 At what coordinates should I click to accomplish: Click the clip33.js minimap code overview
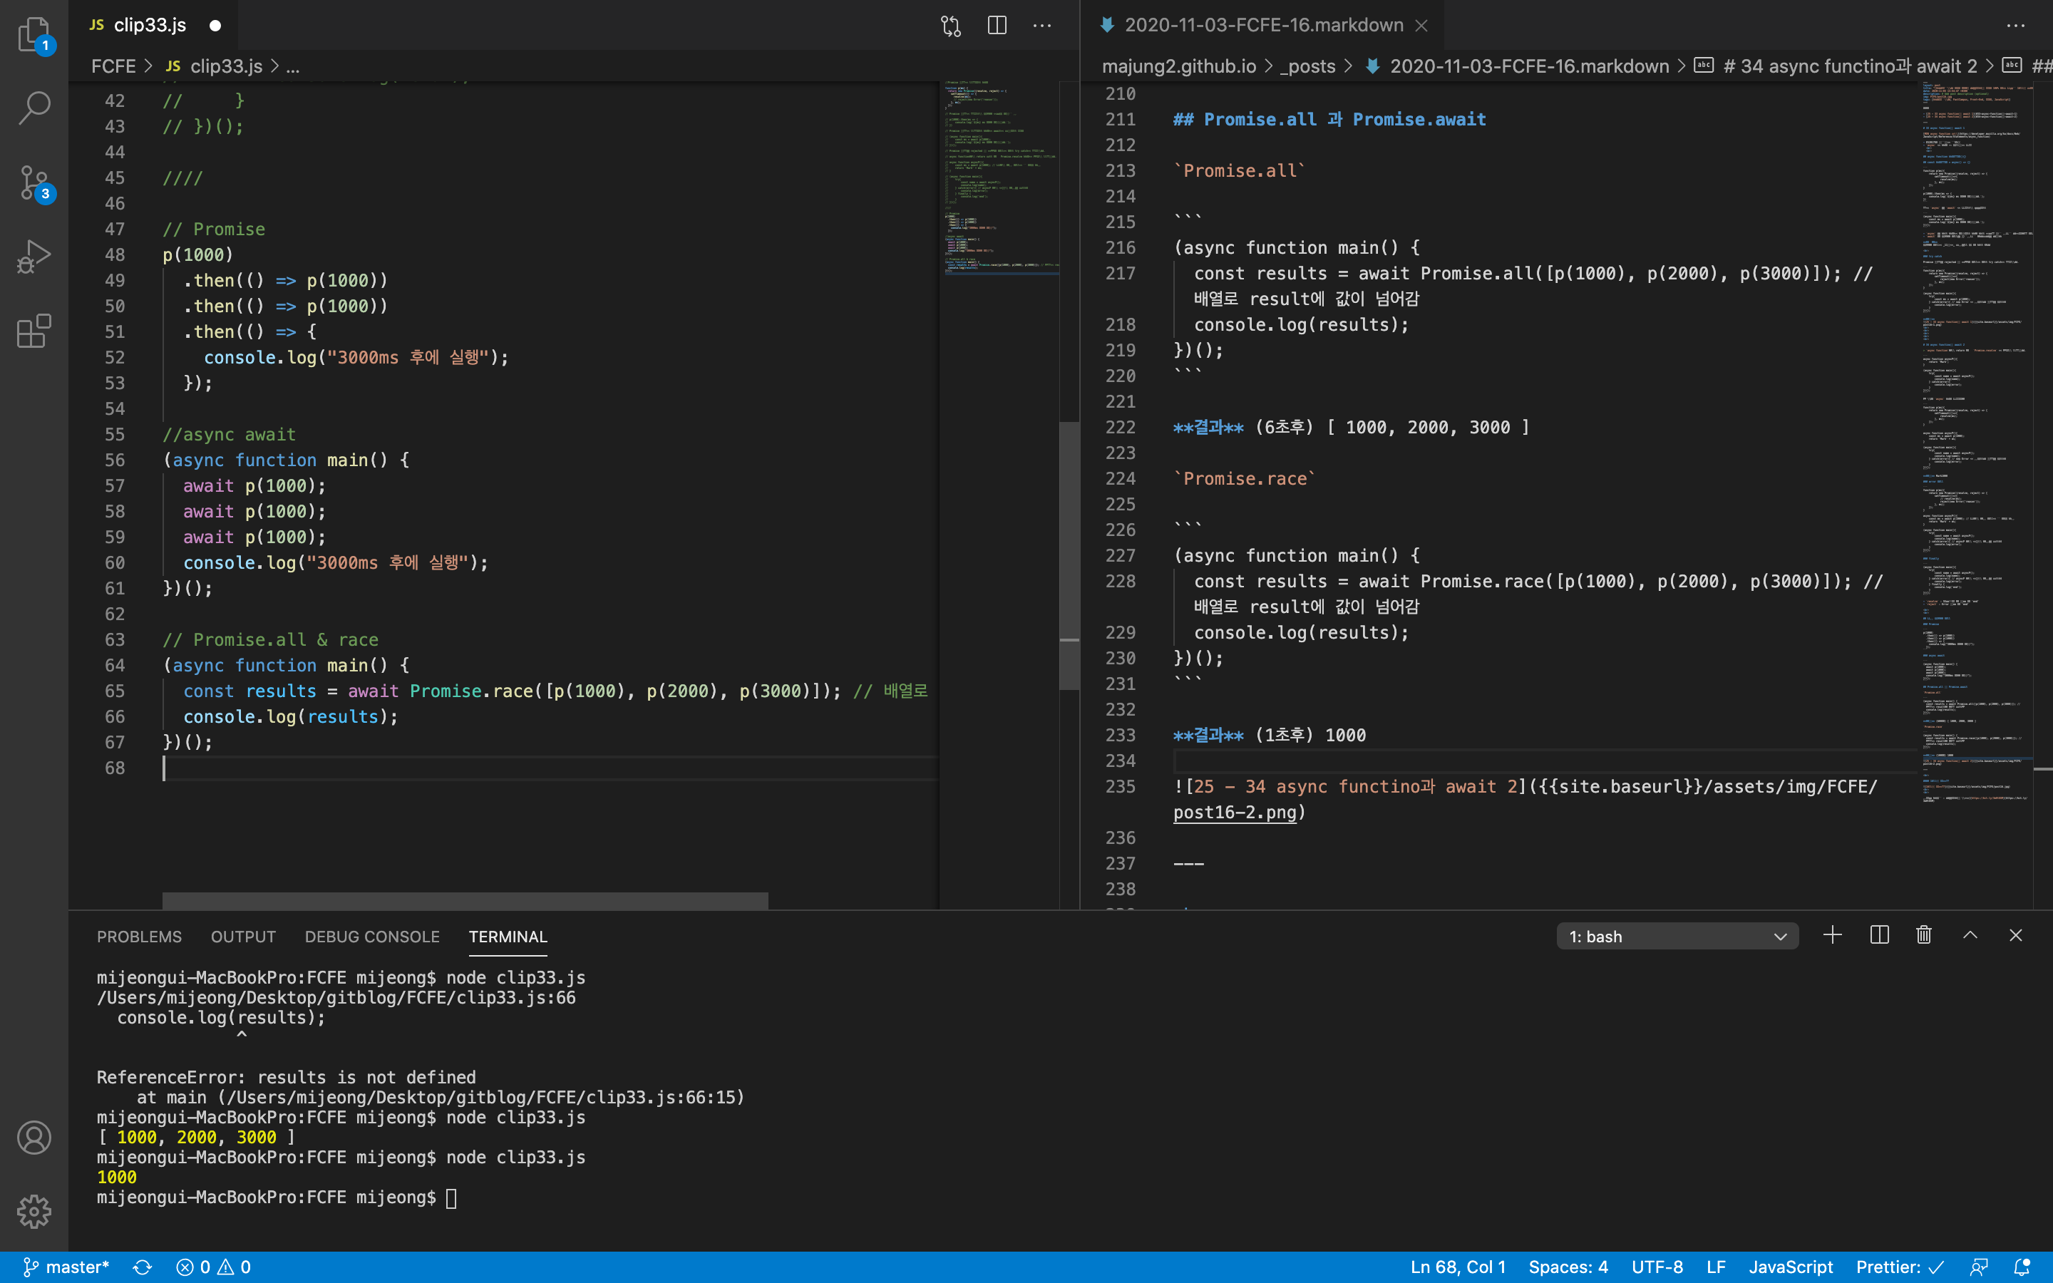click(999, 180)
